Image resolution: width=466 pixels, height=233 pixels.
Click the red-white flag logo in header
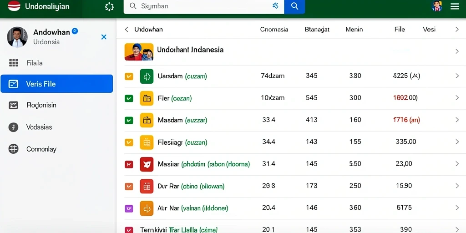point(14,6)
